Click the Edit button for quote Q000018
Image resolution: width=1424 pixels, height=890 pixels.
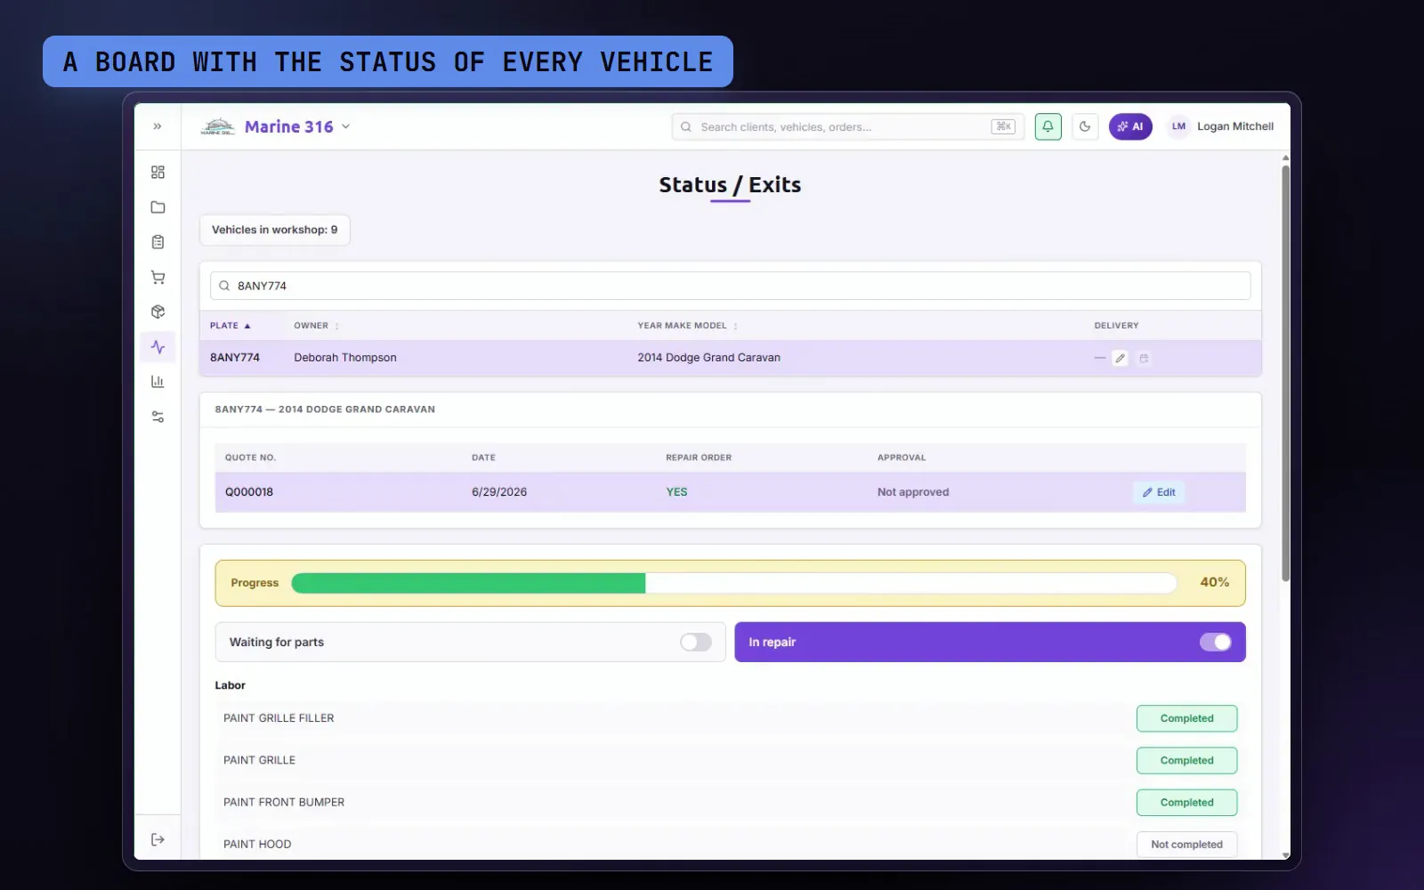[x=1159, y=492]
